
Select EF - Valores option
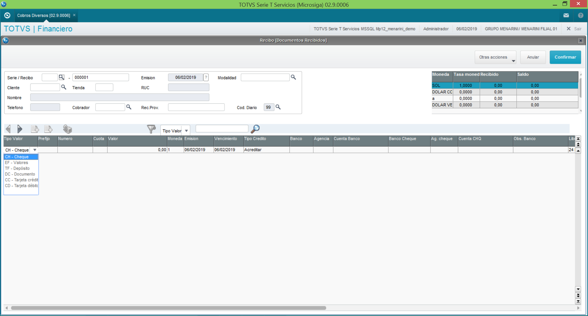click(x=21, y=163)
